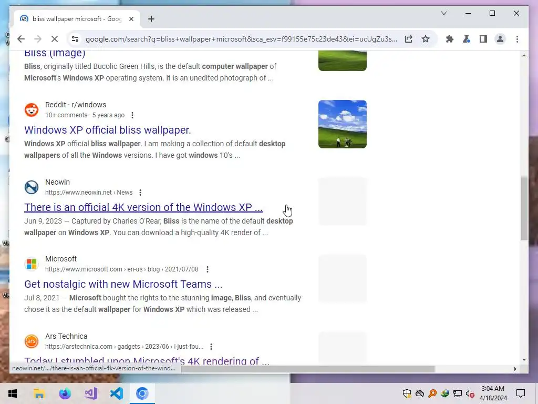Open Windows XP official bliss wallpaper link
This screenshot has width=538, height=404.
click(x=107, y=130)
